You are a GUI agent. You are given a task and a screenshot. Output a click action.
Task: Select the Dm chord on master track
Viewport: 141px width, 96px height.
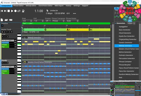(x=99, y=30)
